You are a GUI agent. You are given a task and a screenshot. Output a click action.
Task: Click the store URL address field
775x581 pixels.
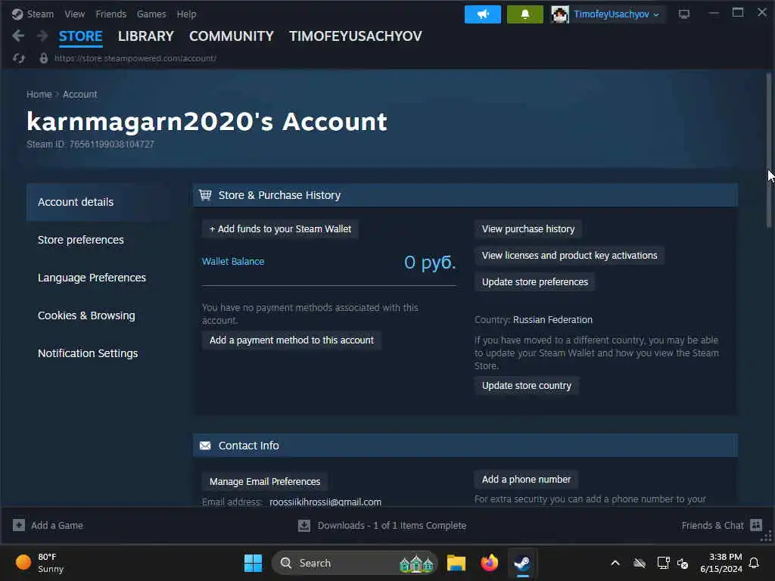pos(135,58)
